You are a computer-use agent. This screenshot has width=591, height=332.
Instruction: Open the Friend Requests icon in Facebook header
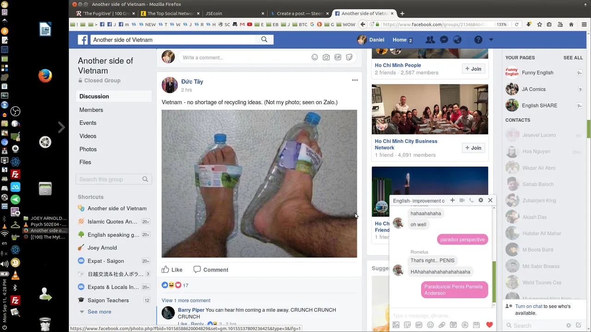[x=430, y=40]
